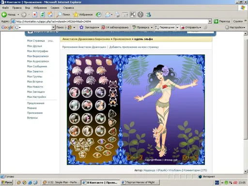
Task: Click the Google toolbar Поиск button
Action: point(60,28)
